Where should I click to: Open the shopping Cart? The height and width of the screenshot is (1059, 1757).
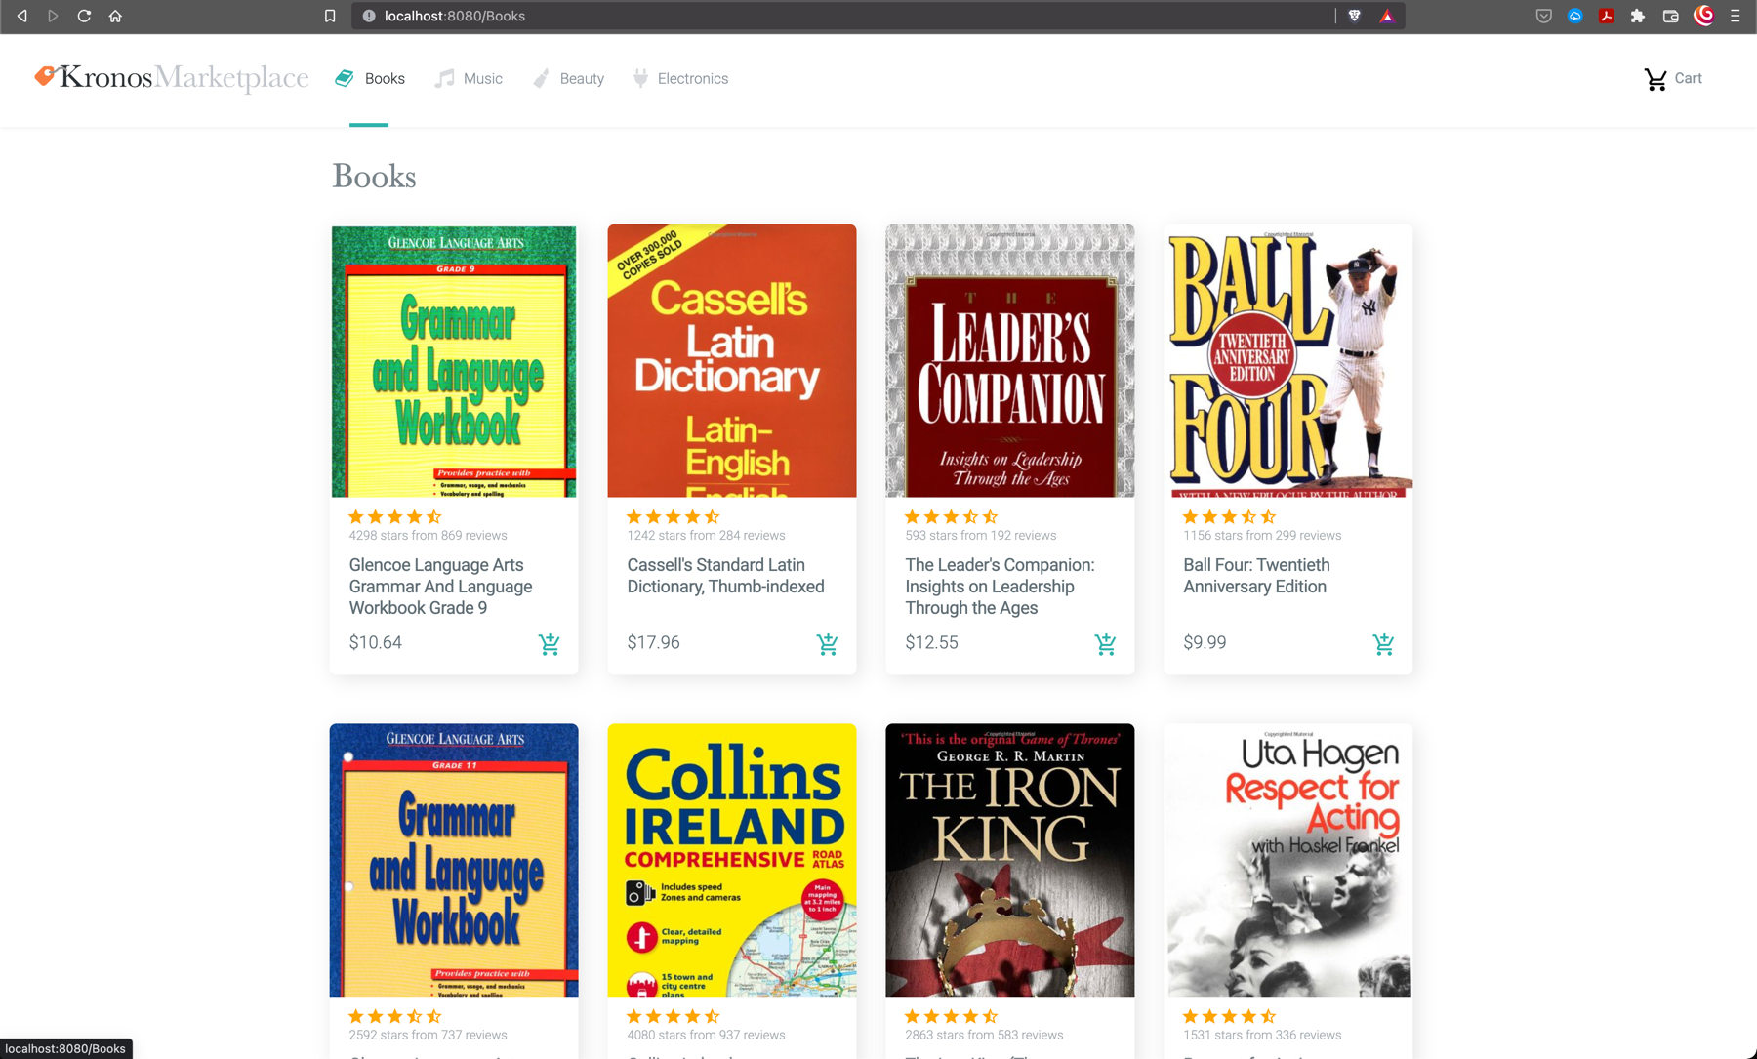point(1673,79)
